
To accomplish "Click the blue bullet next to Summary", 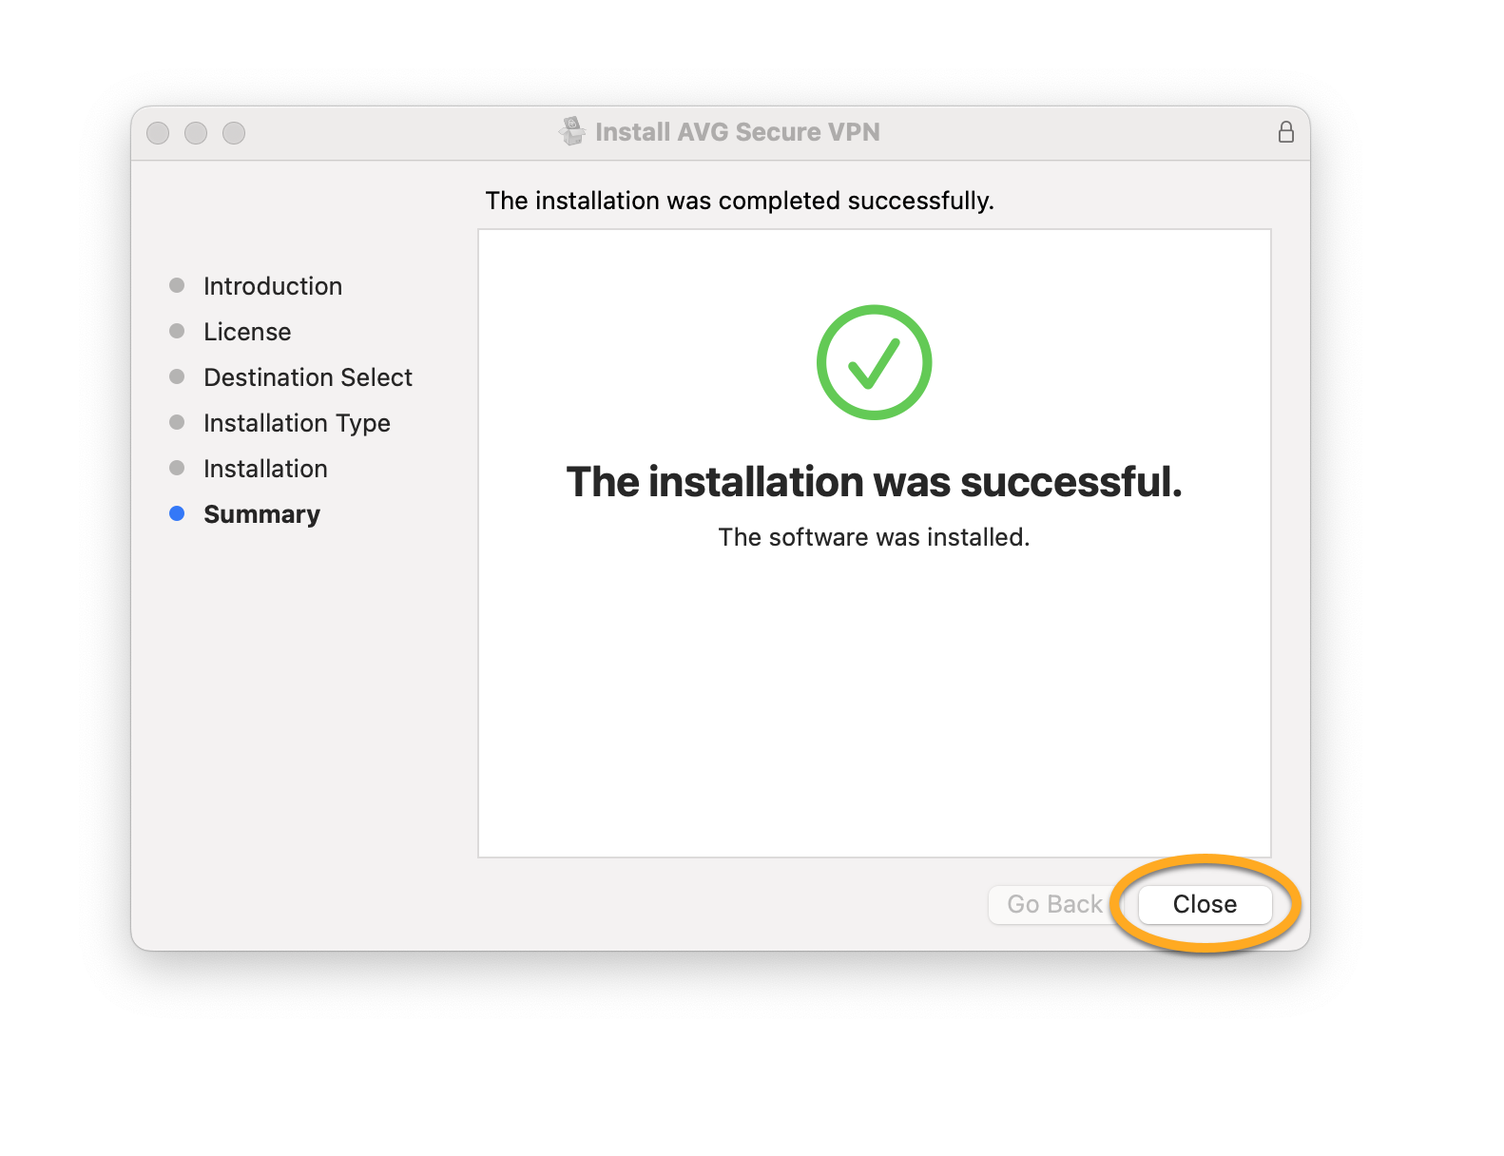I will pyautogui.click(x=177, y=513).
